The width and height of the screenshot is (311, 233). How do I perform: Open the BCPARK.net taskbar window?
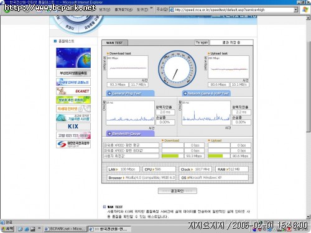coord(65,229)
